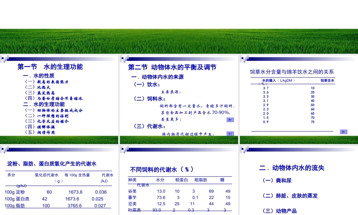Click the column header 粗蛋白
This screenshot has height=215, width=358.
click(182, 180)
